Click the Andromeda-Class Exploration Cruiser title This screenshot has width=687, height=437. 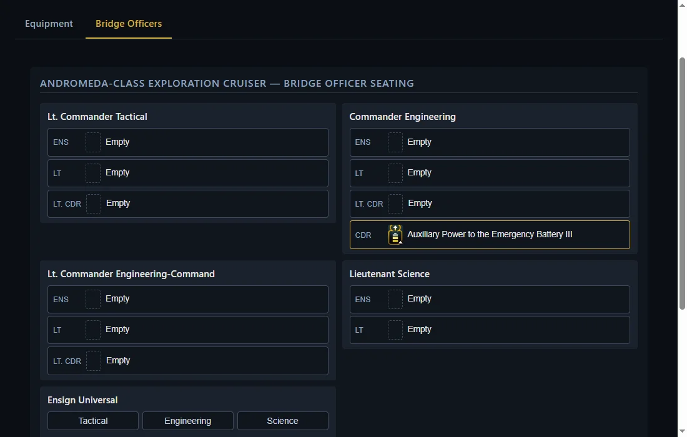tap(227, 83)
